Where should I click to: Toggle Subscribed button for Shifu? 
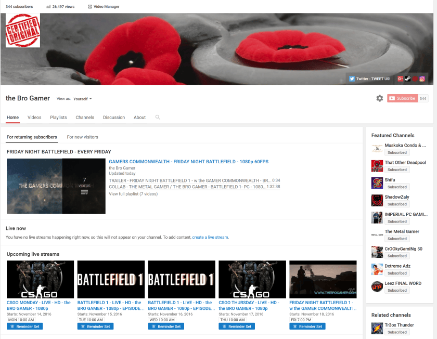point(397,187)
